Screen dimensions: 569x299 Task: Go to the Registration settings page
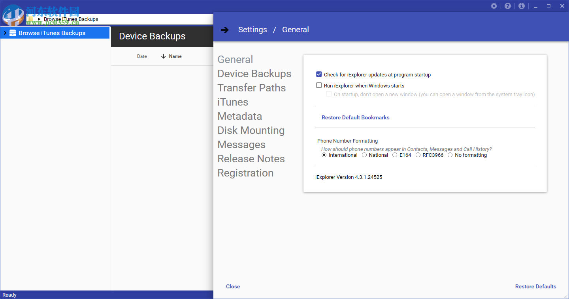click(x=245, y=173)
